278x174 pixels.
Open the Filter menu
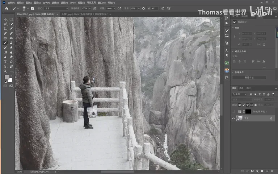[64, 3]
